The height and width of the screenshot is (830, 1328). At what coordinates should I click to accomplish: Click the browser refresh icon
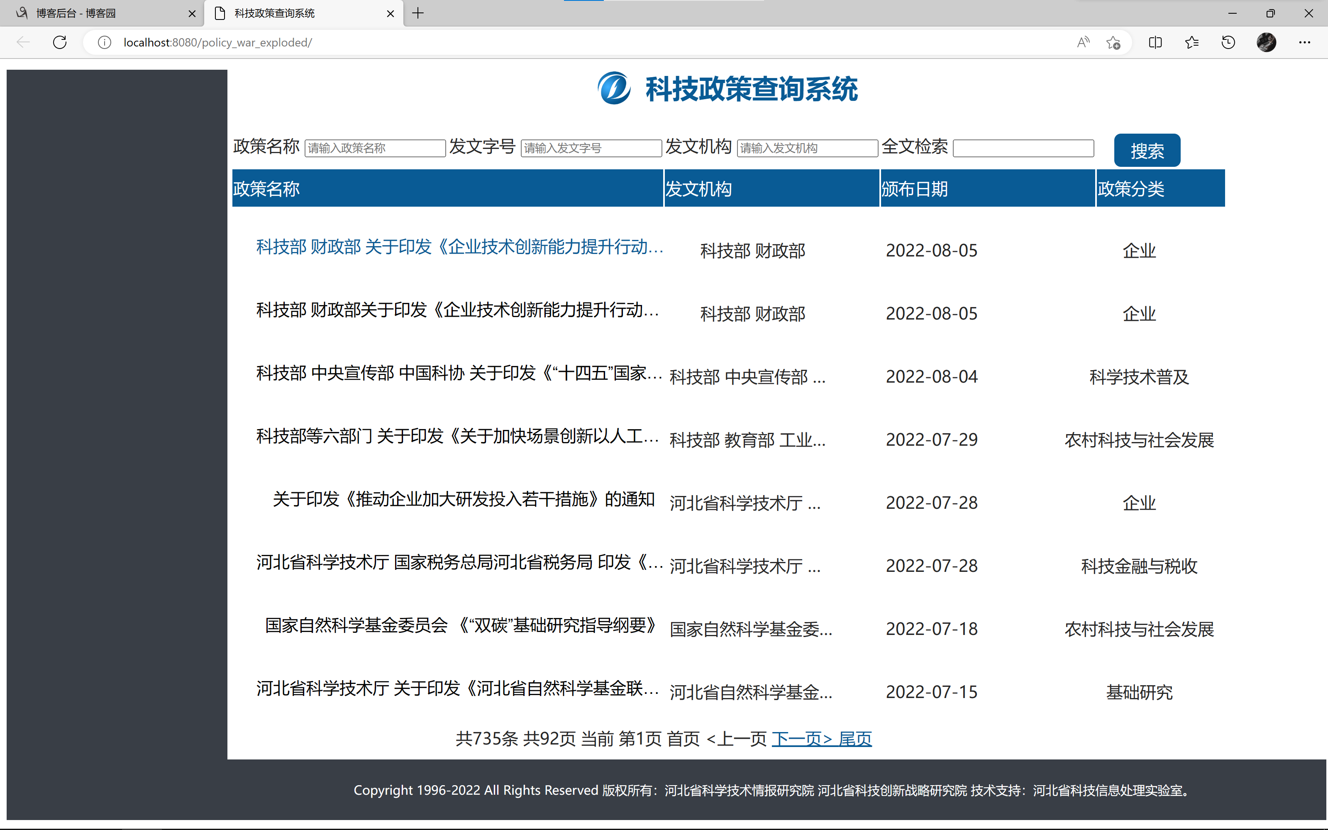pos(60,42)
